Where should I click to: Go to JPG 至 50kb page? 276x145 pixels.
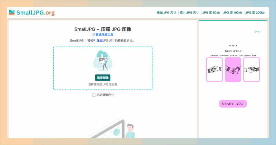tap(211, 12)
